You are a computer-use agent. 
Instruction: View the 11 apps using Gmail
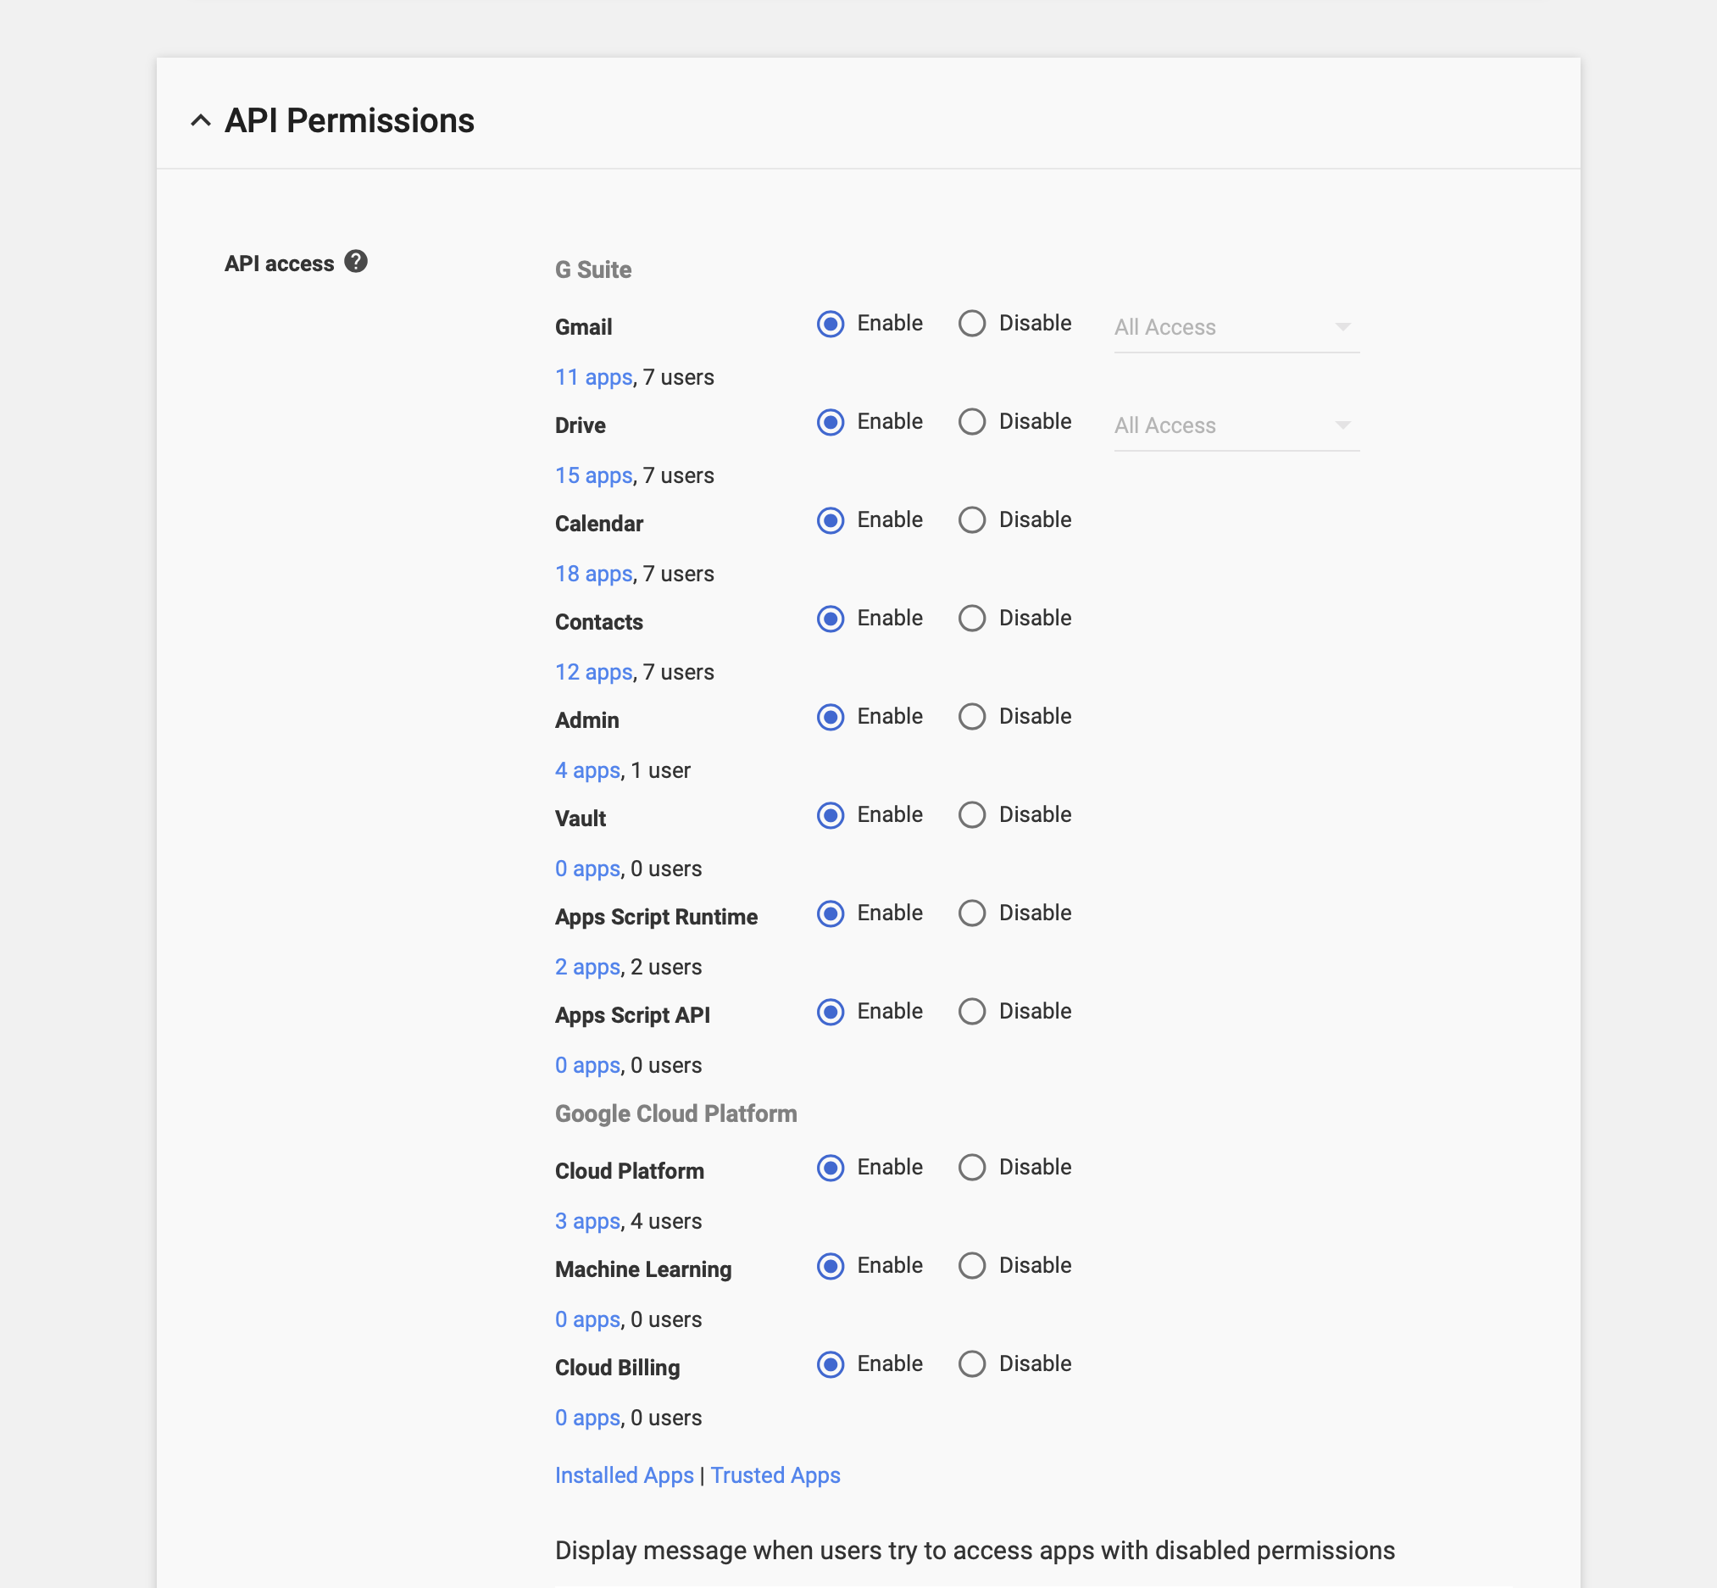pyautogui.click(x=593, y=377)
